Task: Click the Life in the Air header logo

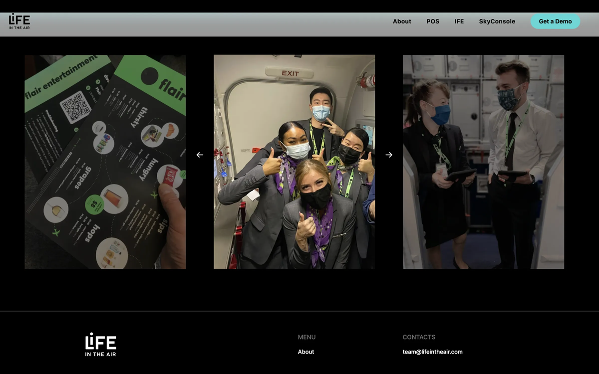Action: pyautogui.click(x=19, y=21)
